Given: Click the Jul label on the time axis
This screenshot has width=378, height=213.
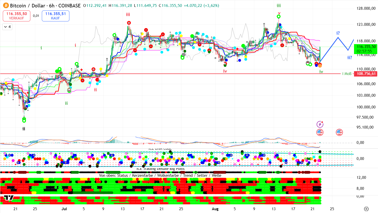Looking at the screenshot, I should [64, 209].
